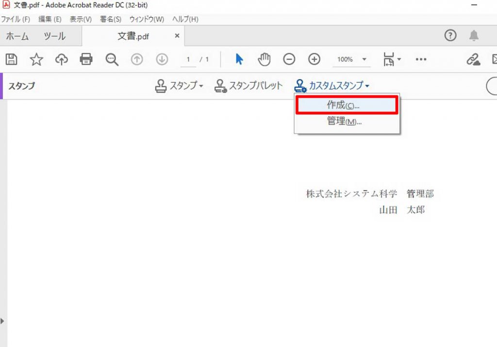497x347 pixels.
Task: Open the fit page width tool
Action: [389, 59]
